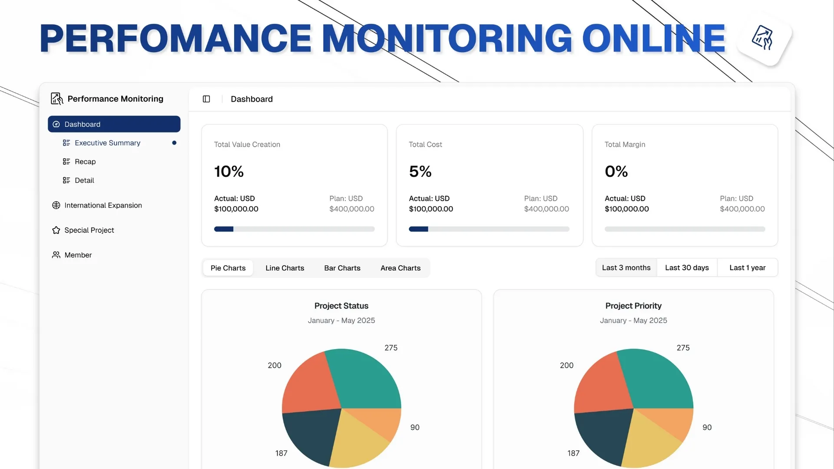Click the large app badge icon beside title
Image resolution: width=834 pixels, height=469 pixels.
pos(762,38)
